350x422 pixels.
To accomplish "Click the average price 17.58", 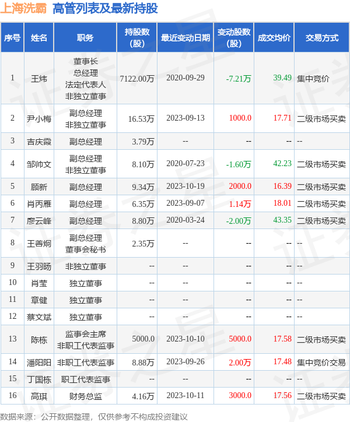I will tap(282, 339).
